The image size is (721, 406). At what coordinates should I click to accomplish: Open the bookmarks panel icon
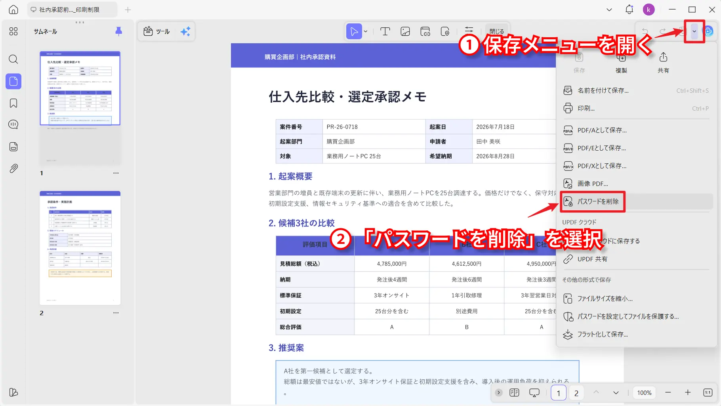point(13,103)
